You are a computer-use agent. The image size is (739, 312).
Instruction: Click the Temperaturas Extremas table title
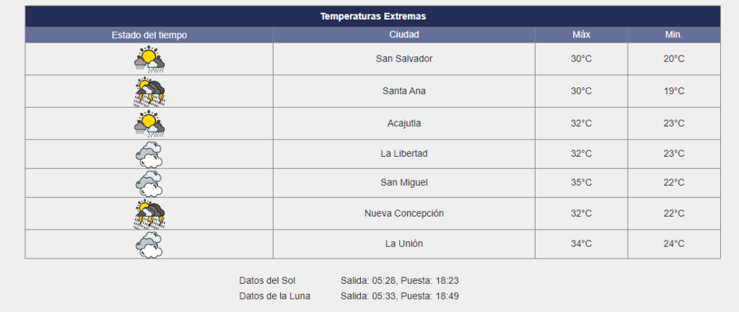[x=373, y=17]
